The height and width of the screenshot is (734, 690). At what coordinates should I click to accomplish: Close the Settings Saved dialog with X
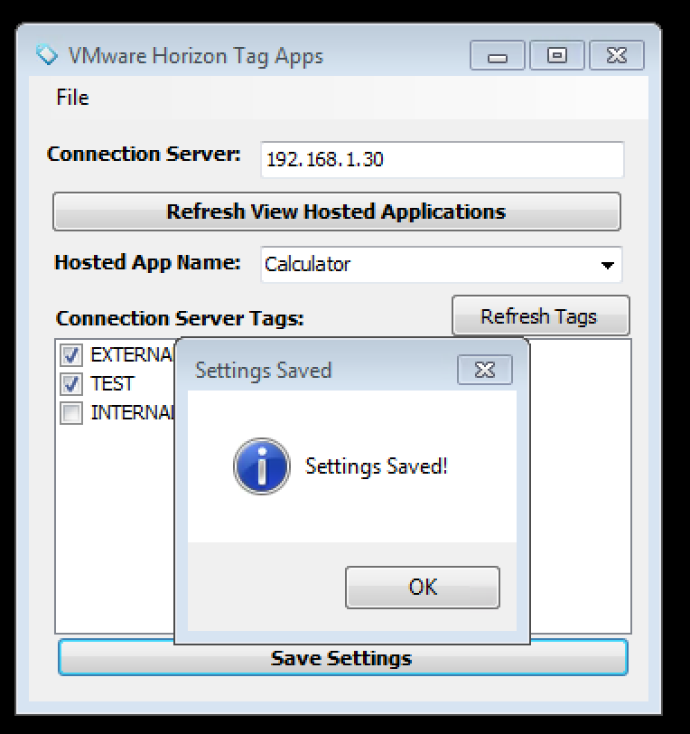484,370
